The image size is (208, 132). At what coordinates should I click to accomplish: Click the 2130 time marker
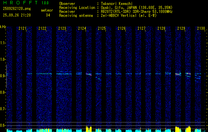coord(201,28)
